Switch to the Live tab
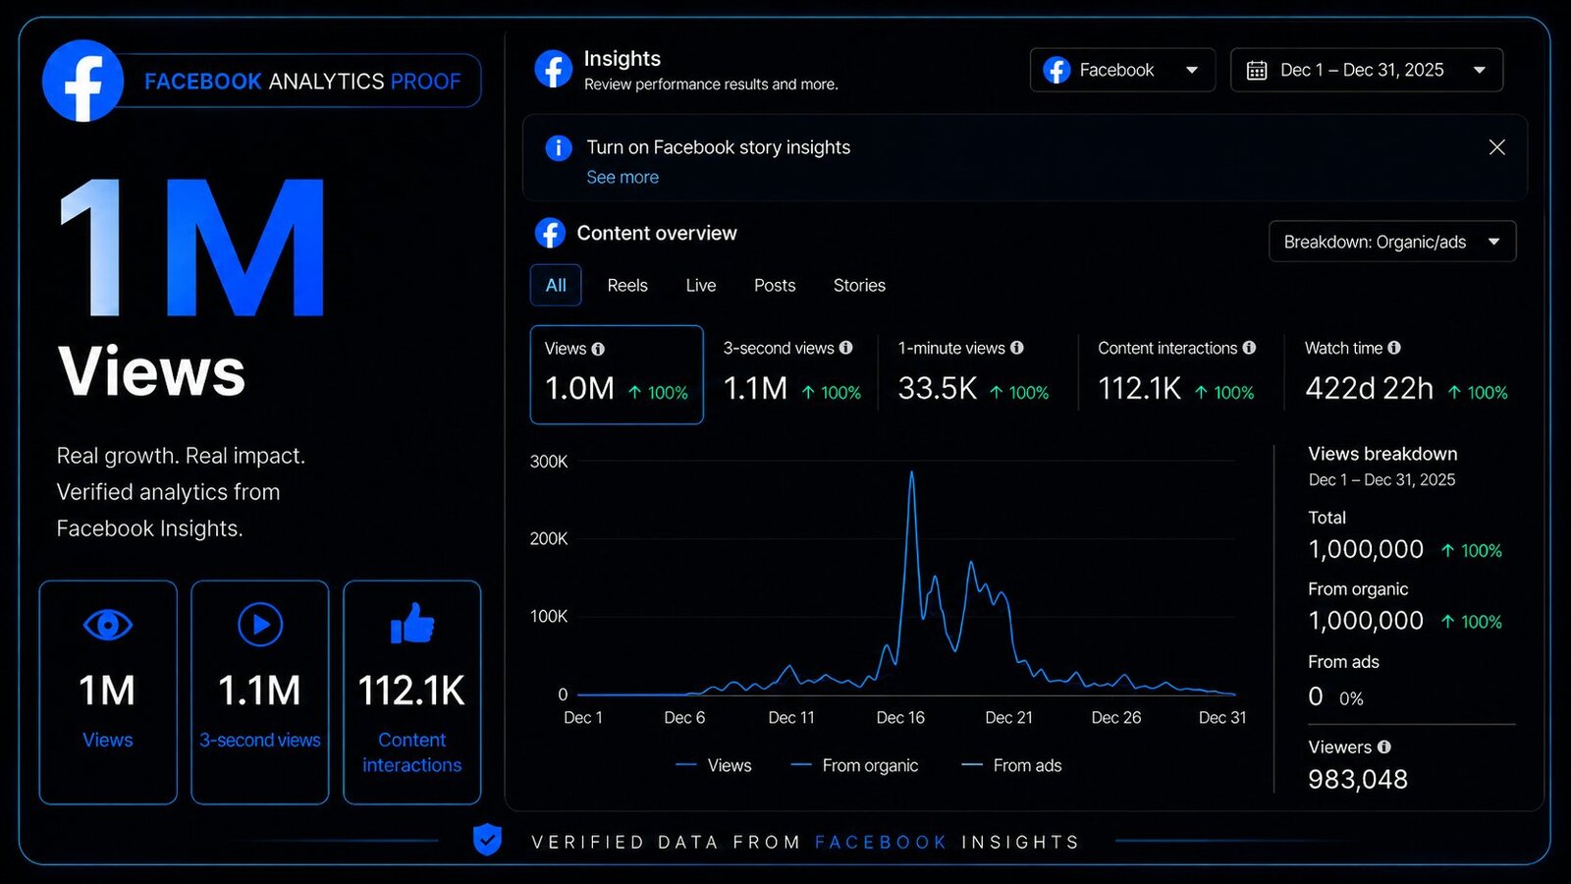Viewport: 1571px width, 884px height. (x=701, y=285)
